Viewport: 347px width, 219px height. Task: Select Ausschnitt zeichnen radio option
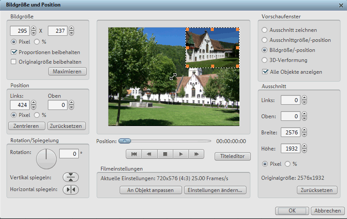pyautogui.click(x=264, y=30)
